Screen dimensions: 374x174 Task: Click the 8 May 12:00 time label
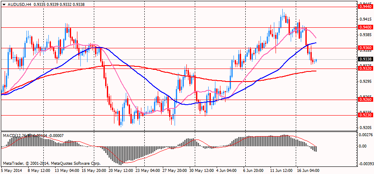pyautogui.click(x=39, y=171)
